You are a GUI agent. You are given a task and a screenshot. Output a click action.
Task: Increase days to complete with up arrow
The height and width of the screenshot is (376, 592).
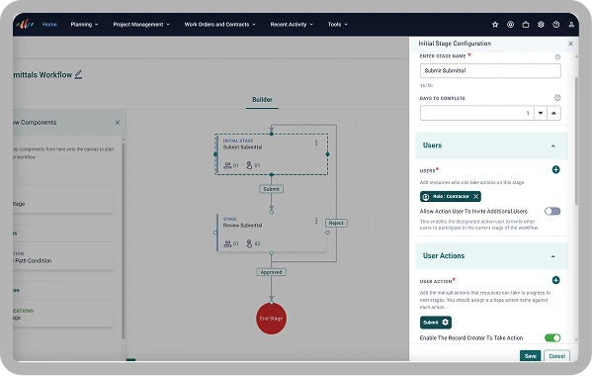coord(553,113)
